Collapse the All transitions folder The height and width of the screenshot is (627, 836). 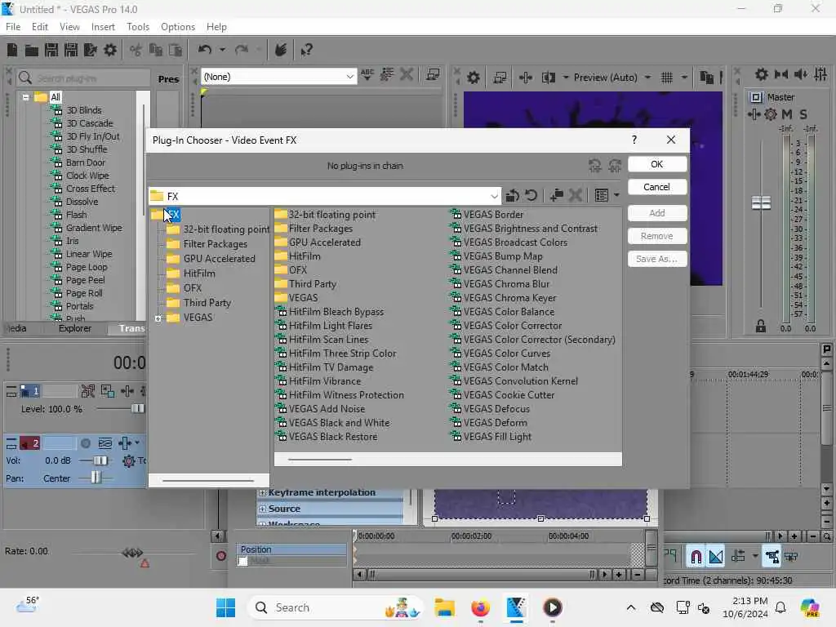click(25, 97)
